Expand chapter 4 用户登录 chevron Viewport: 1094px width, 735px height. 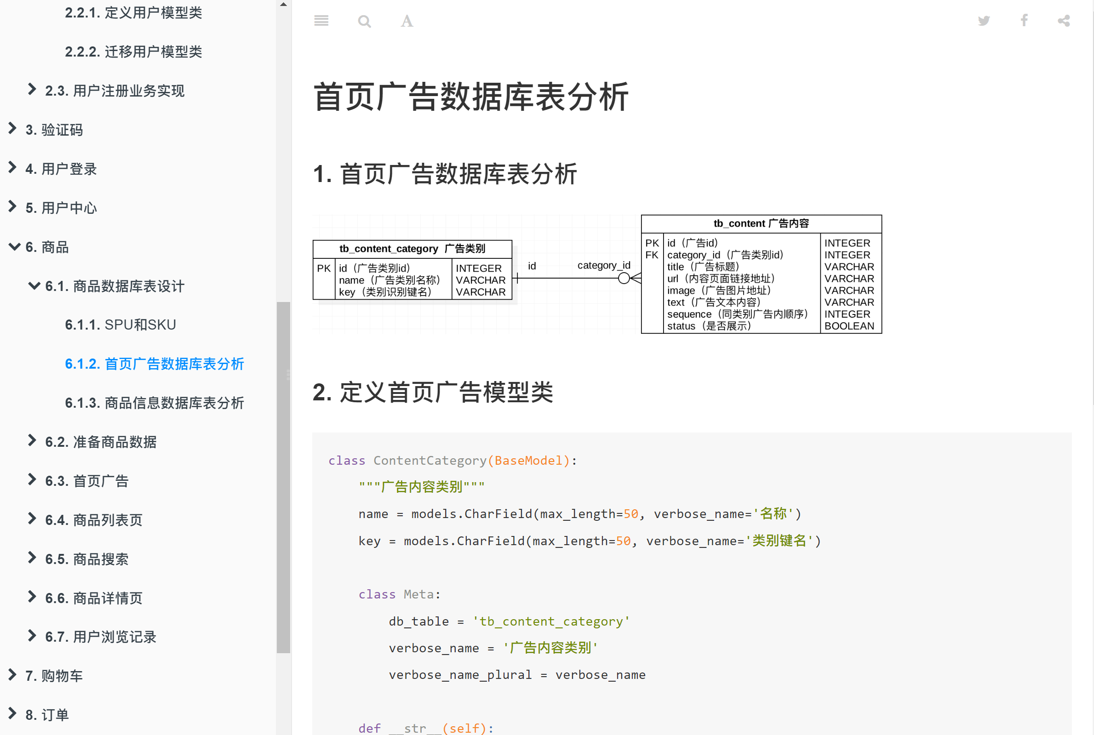(x=13, y=167)
